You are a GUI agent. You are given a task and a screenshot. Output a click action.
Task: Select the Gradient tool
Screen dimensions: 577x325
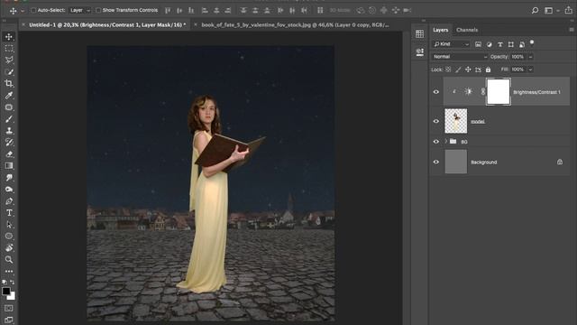pos(9,166)
